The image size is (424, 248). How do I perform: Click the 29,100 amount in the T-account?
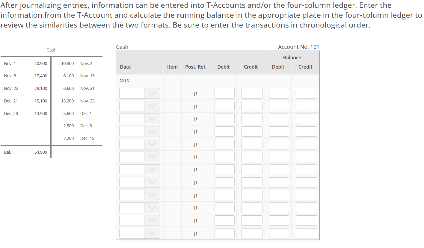point(41,88)
